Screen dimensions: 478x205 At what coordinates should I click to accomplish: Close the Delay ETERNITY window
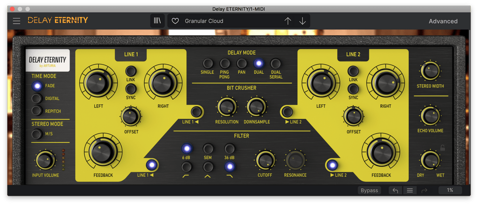(12, 9)
